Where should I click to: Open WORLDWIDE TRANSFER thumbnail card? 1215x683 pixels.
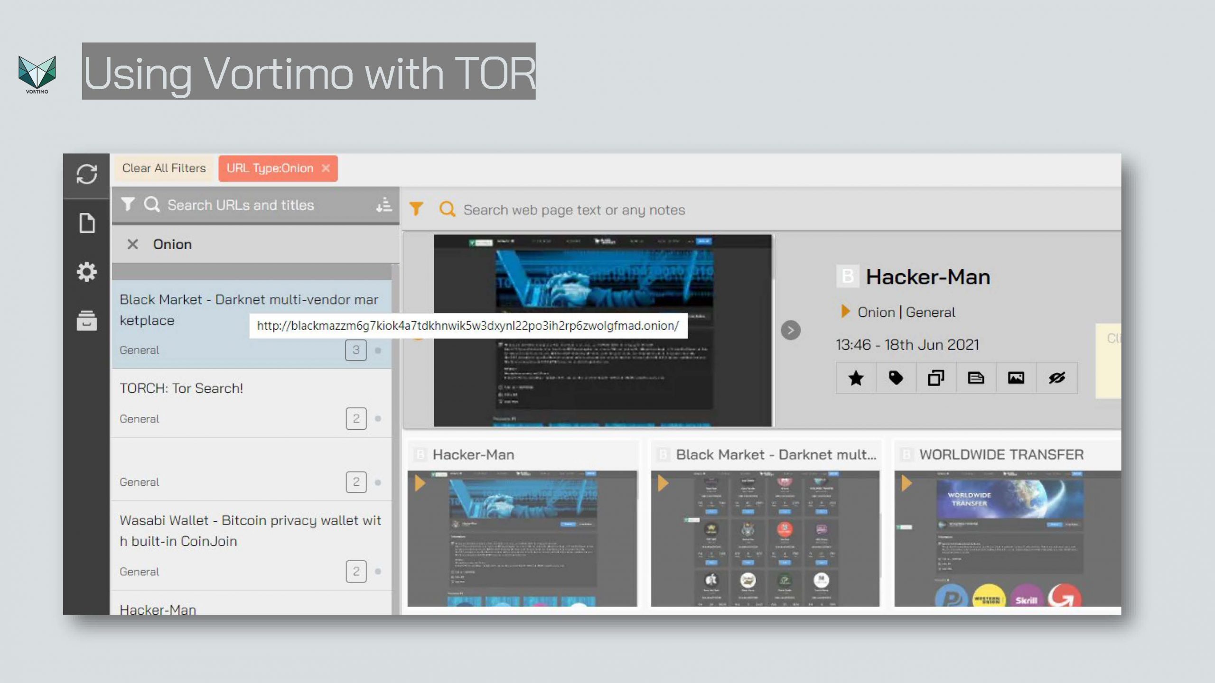point(1008,524)
